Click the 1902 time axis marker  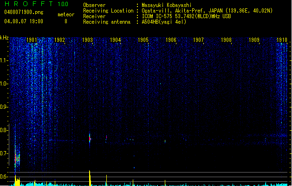pyautogui.click(x=59, y=40)
